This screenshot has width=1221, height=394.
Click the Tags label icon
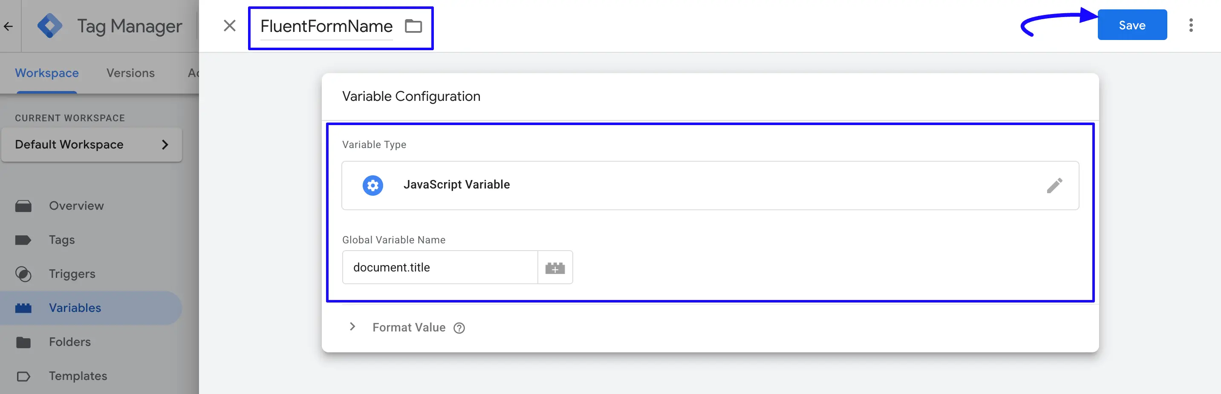pos(23,240)
